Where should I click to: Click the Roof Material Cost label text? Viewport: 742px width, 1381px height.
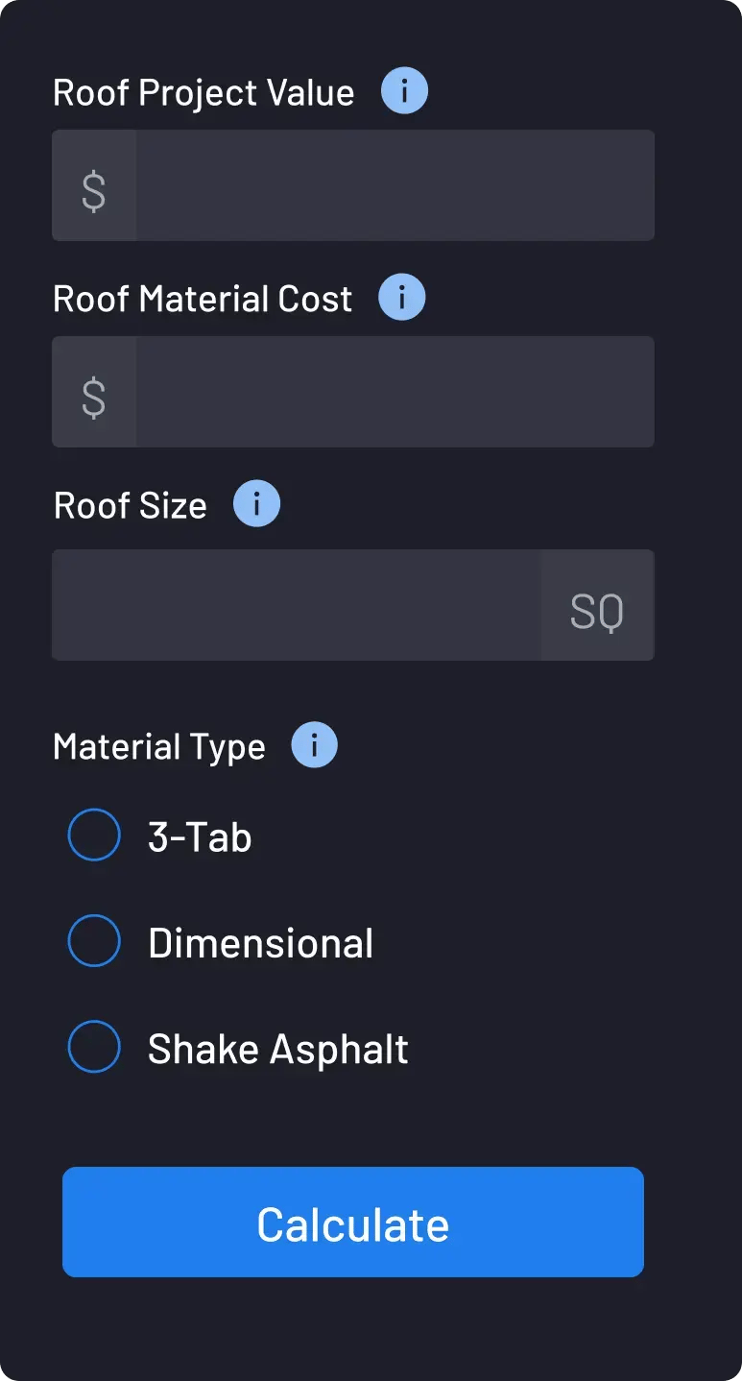point(203,299)
